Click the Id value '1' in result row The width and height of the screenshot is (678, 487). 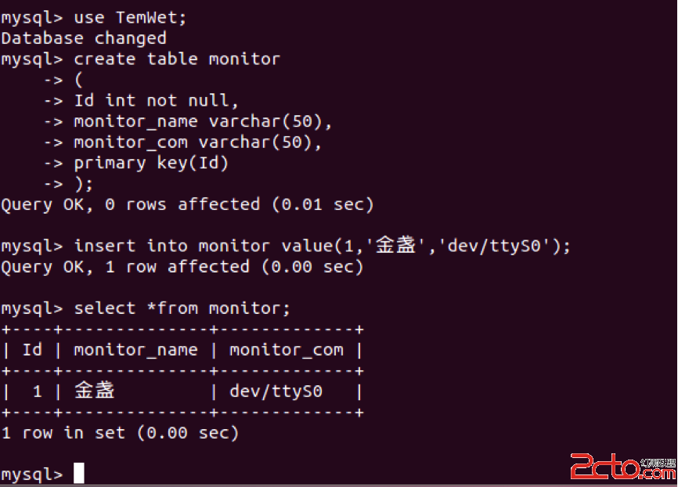pyautogui.click(x=37, y=391)
